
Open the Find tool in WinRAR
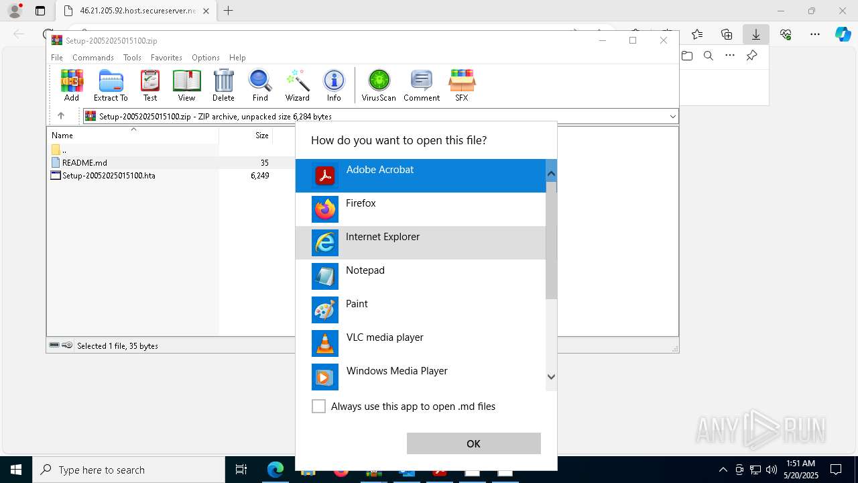click(x=260, y=86)
